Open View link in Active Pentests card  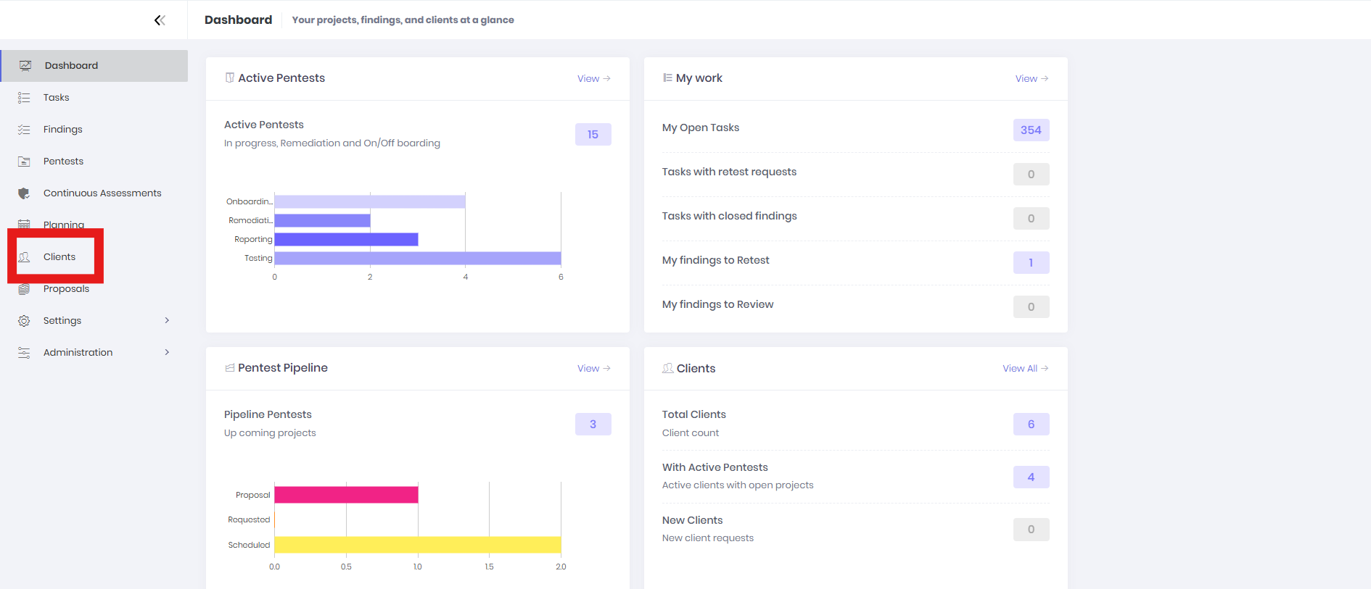click(x=593, y=78)
